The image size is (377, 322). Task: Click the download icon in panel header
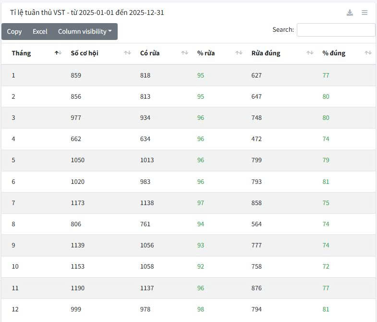350,13
